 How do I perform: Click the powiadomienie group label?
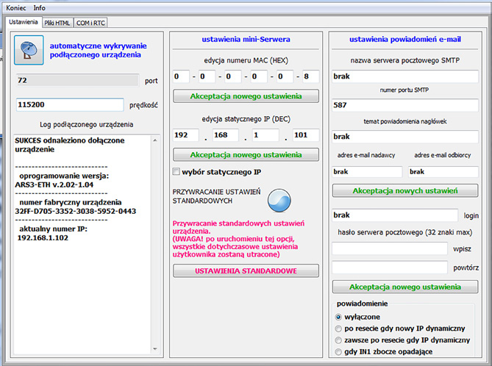click(362, 304)
